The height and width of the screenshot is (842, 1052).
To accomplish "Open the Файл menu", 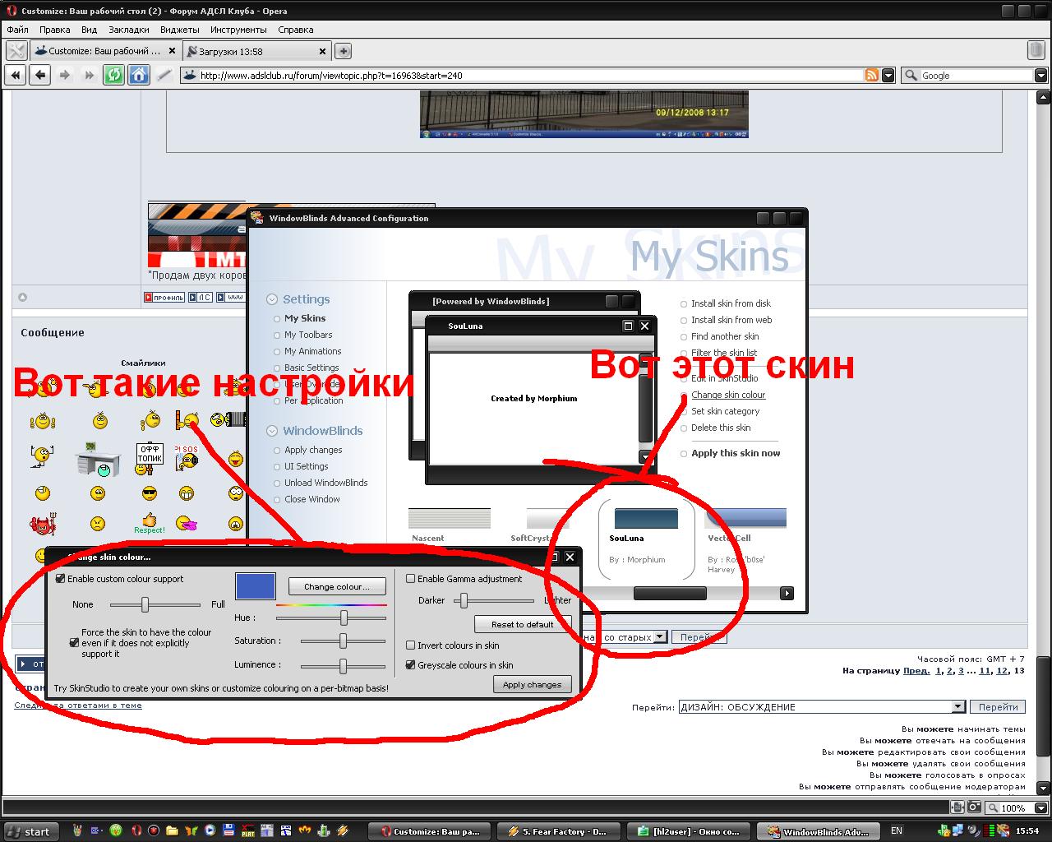I will [x=17, y=30].
